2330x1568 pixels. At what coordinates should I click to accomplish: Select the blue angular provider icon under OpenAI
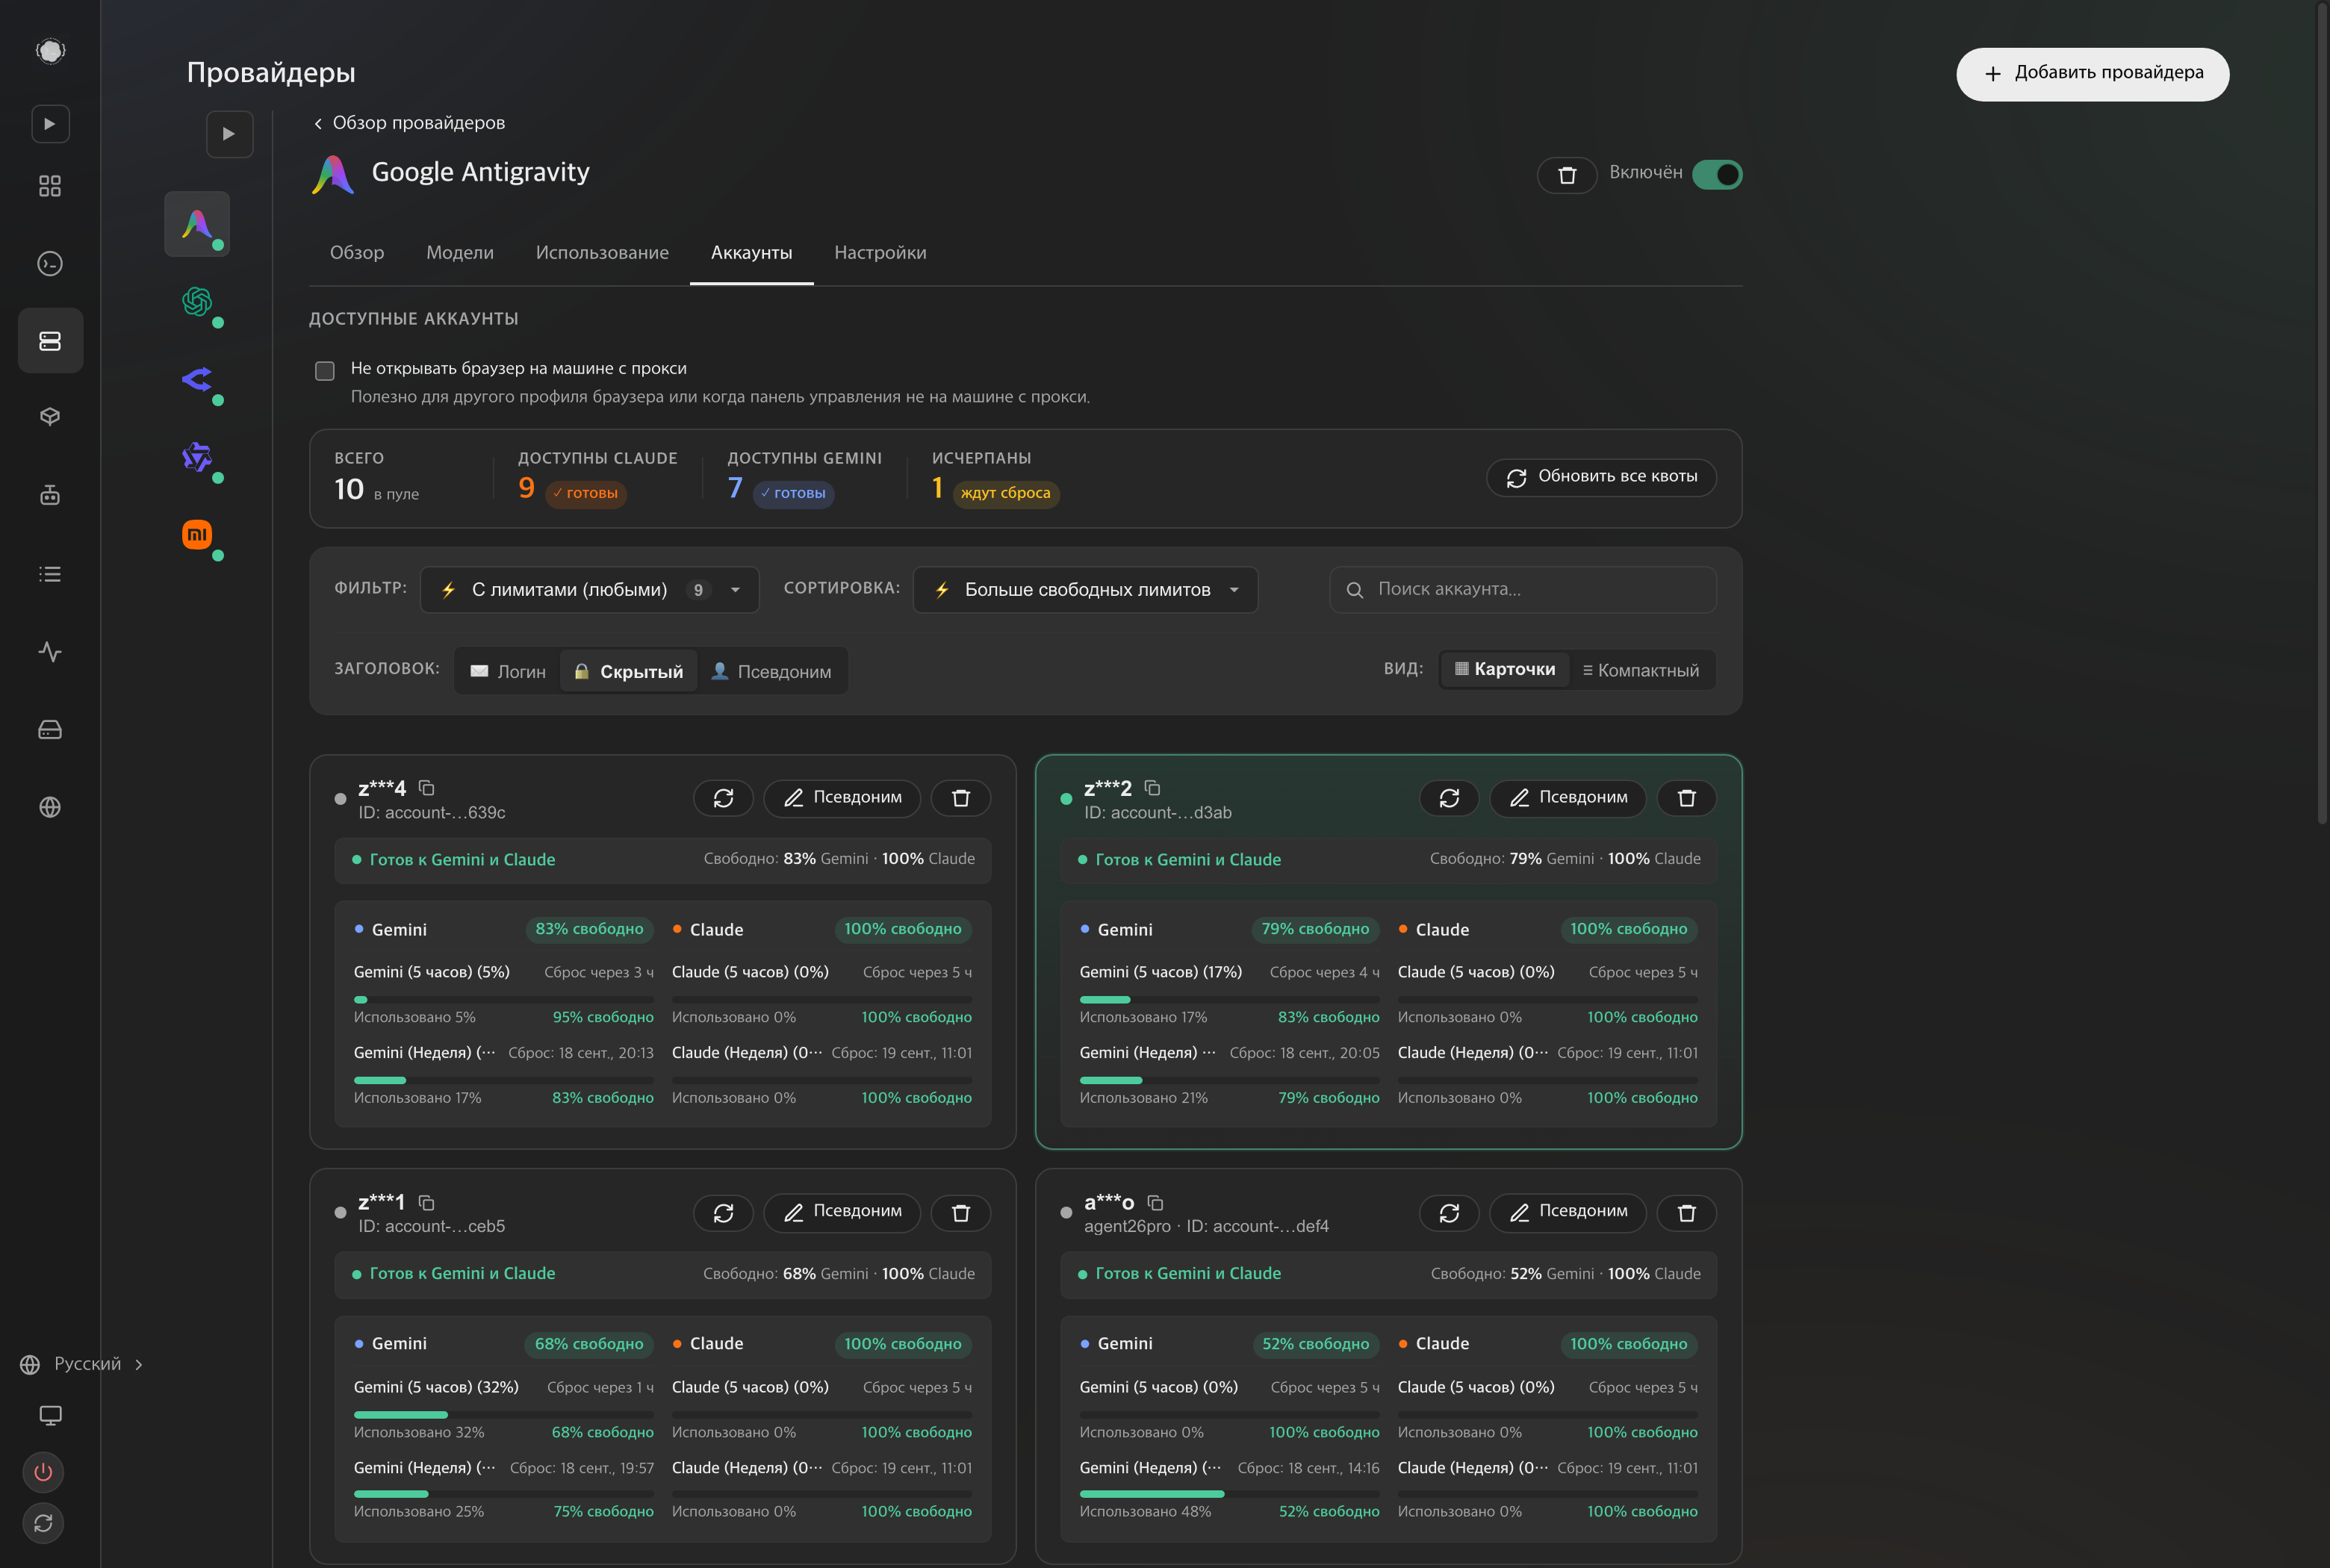197,379
